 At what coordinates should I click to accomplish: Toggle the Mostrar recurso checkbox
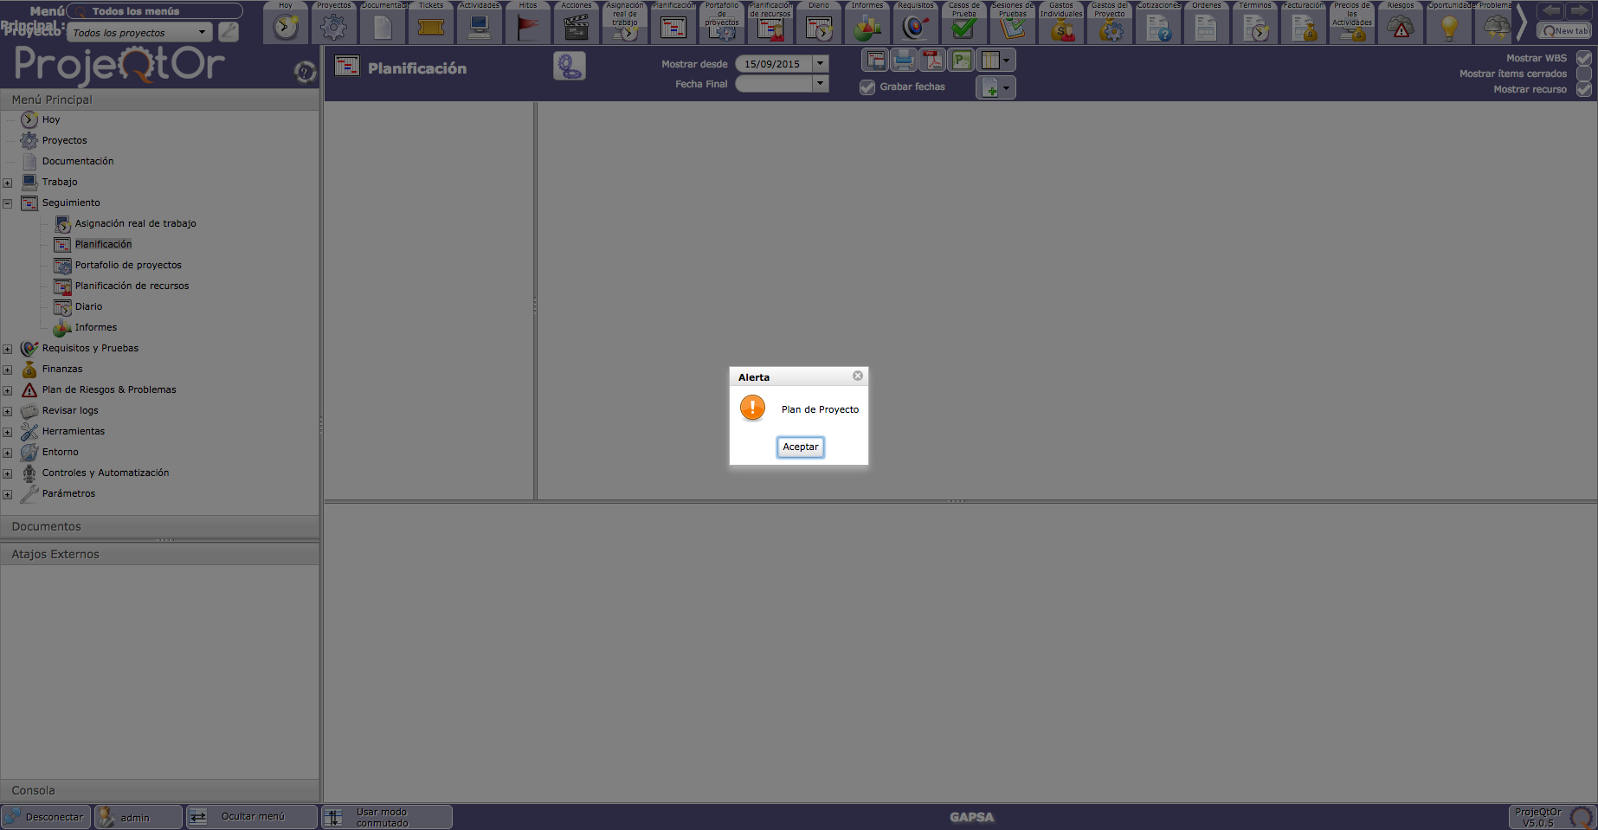[x=1583, y=89]
